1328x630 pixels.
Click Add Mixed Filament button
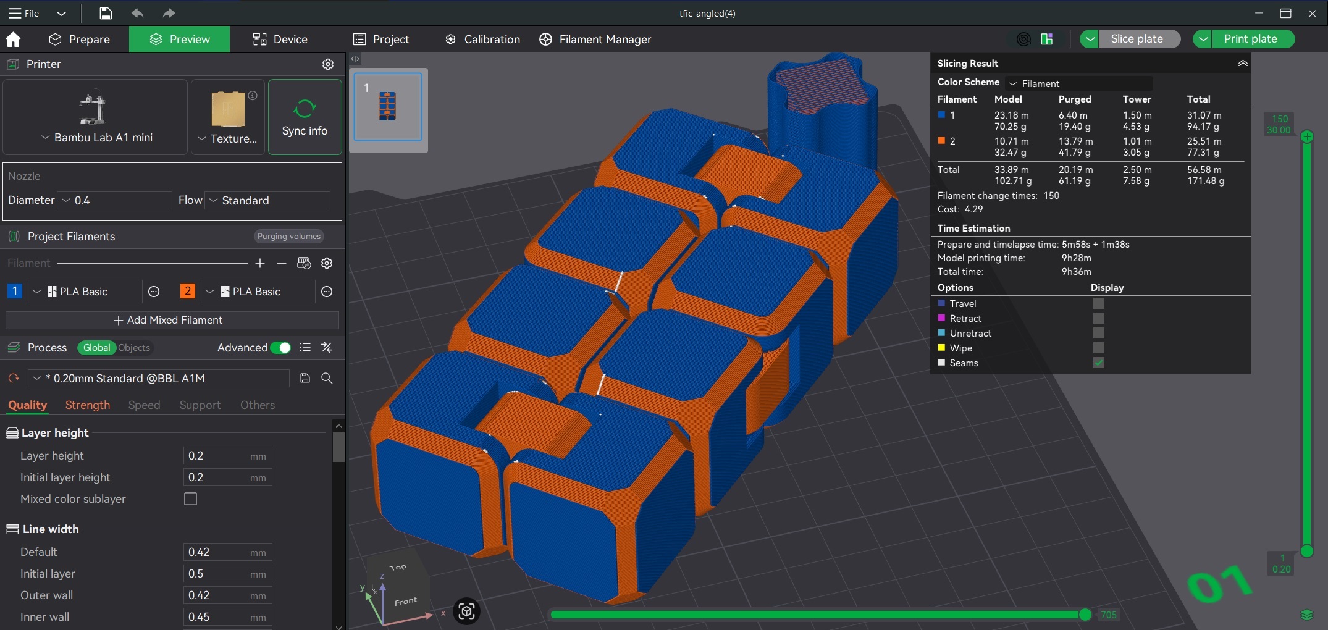click(172, 320)
